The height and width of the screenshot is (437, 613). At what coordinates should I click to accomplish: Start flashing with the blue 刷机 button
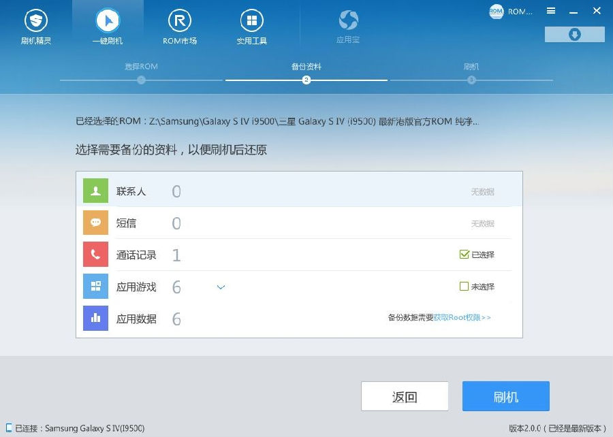point(506,396)
